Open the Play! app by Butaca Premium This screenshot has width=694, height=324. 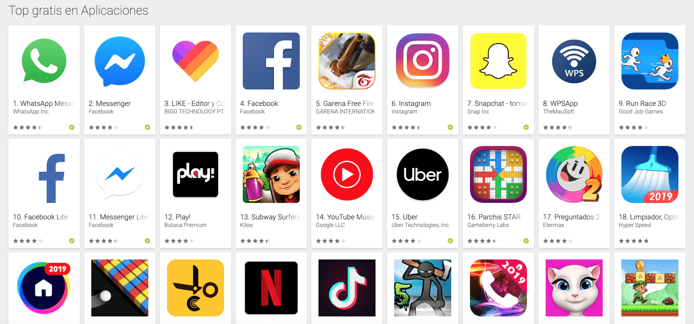click(x=196, y=174)
